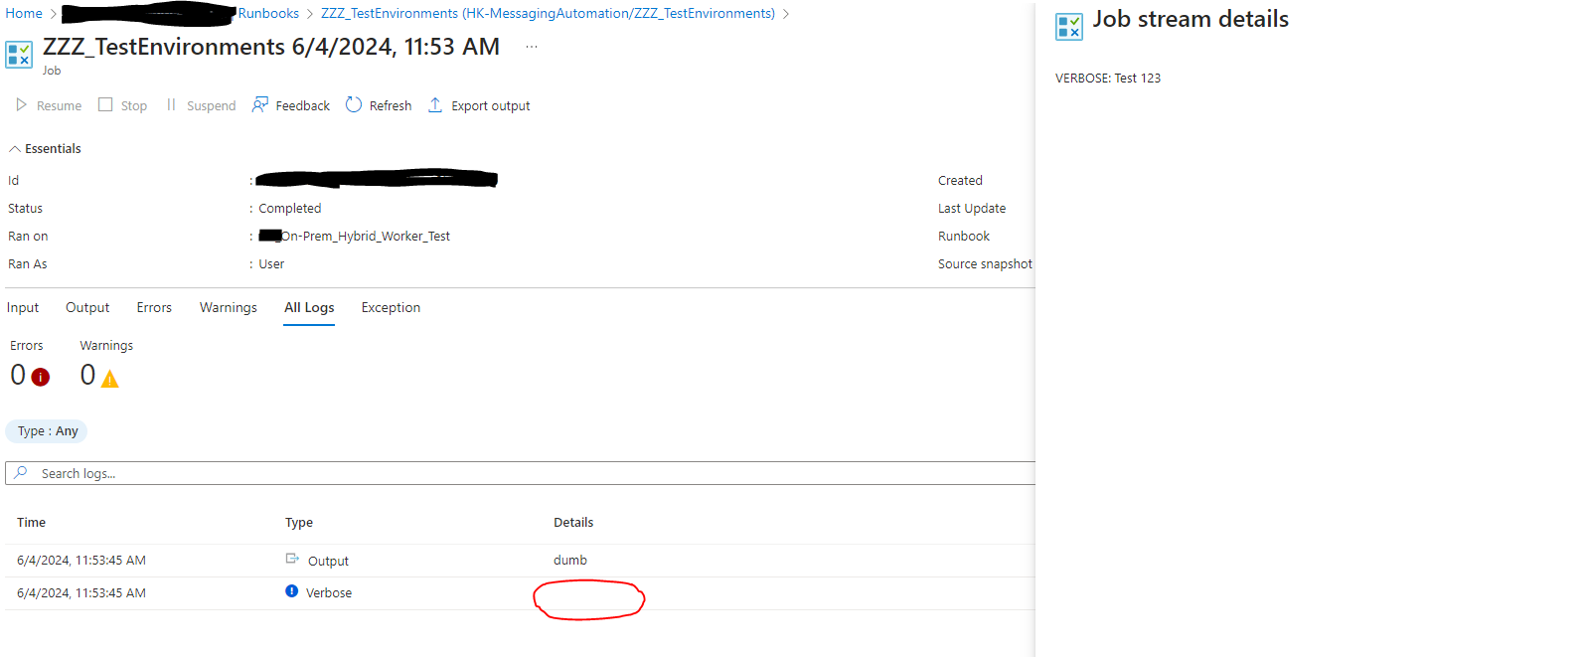The height and width of the screenshot is (657, 1590).
Task: Sort by the Time column header
Action: tap(32, 523)
